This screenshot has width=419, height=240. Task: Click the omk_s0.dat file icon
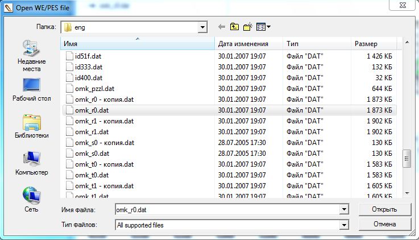(x=69, y=154)
